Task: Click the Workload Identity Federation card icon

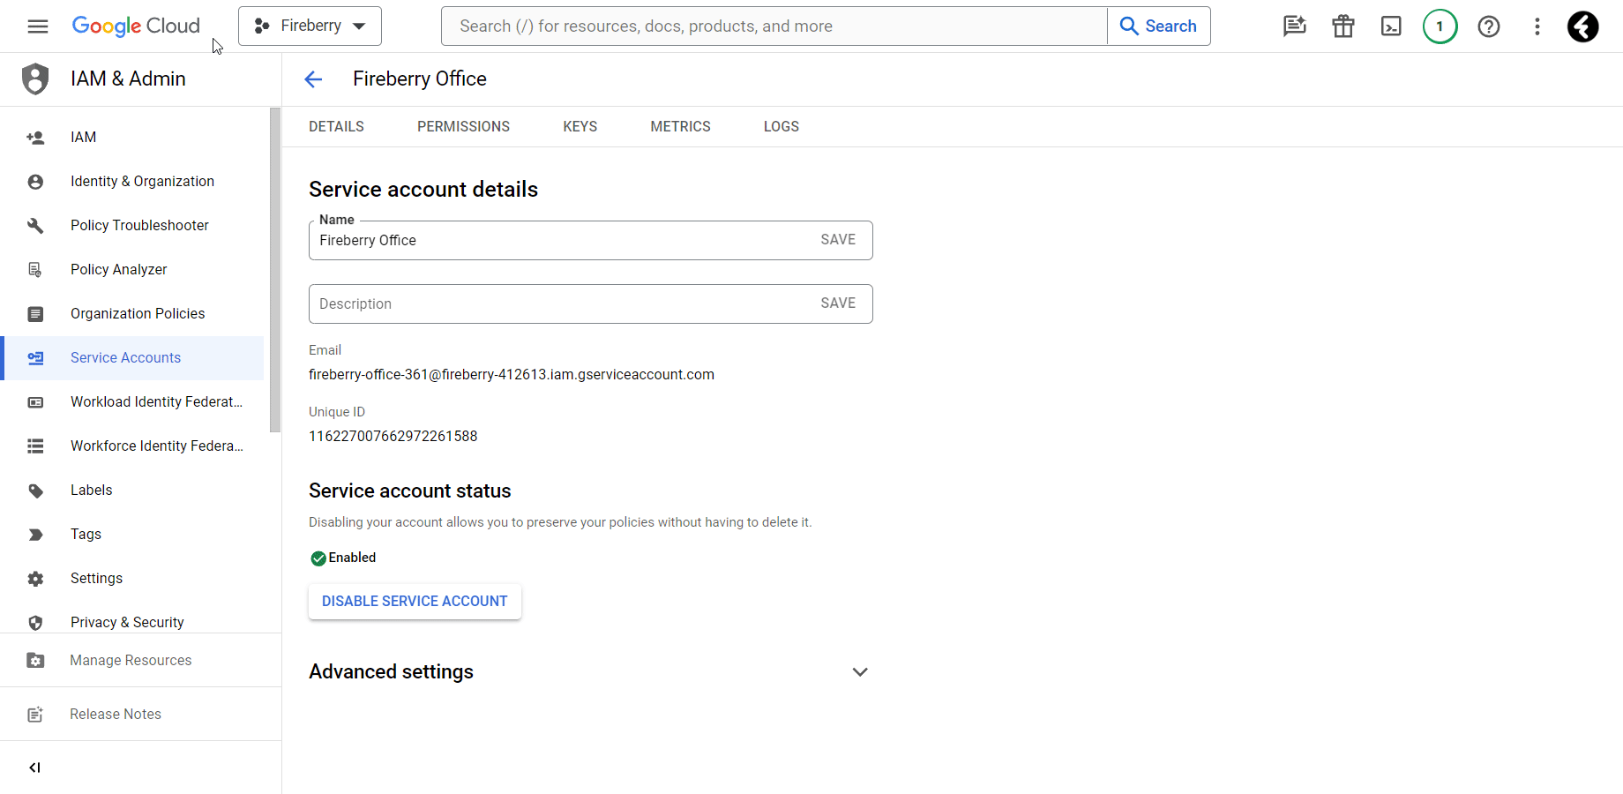Action: coord(35,402)
